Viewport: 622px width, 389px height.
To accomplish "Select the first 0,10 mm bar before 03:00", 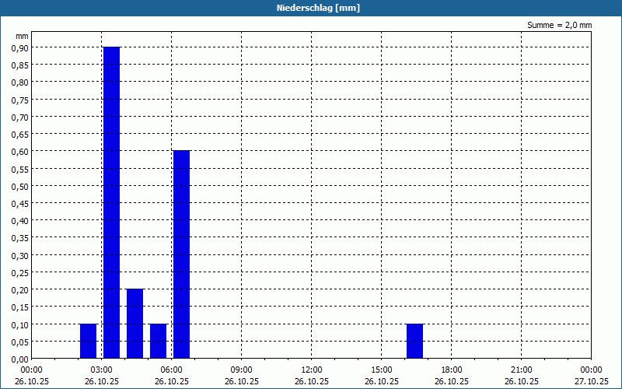I will tap(88, 342).
